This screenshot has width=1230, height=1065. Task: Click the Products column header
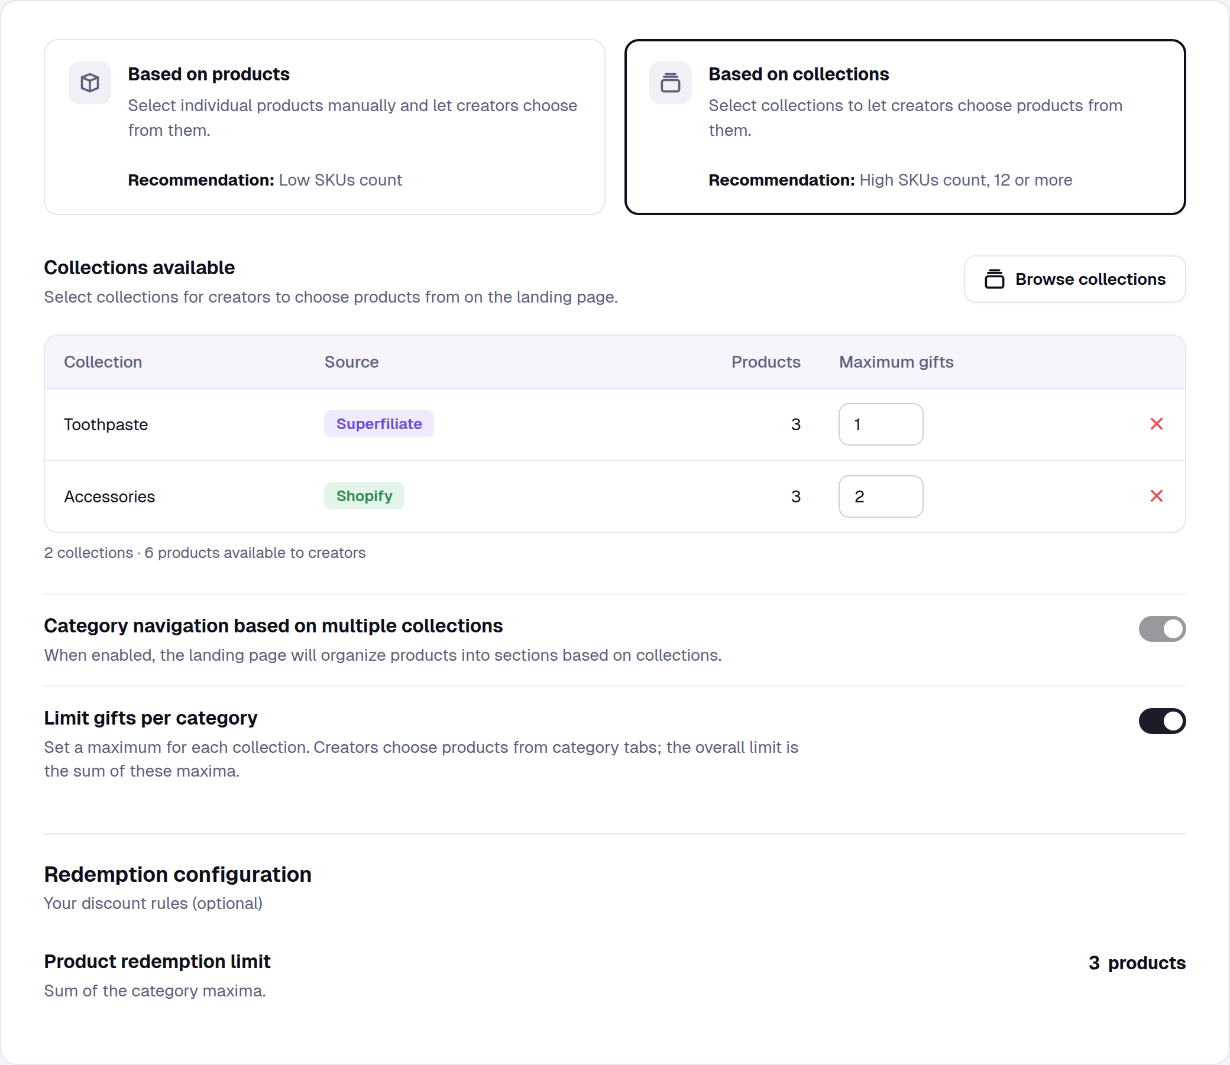point(766,362)
